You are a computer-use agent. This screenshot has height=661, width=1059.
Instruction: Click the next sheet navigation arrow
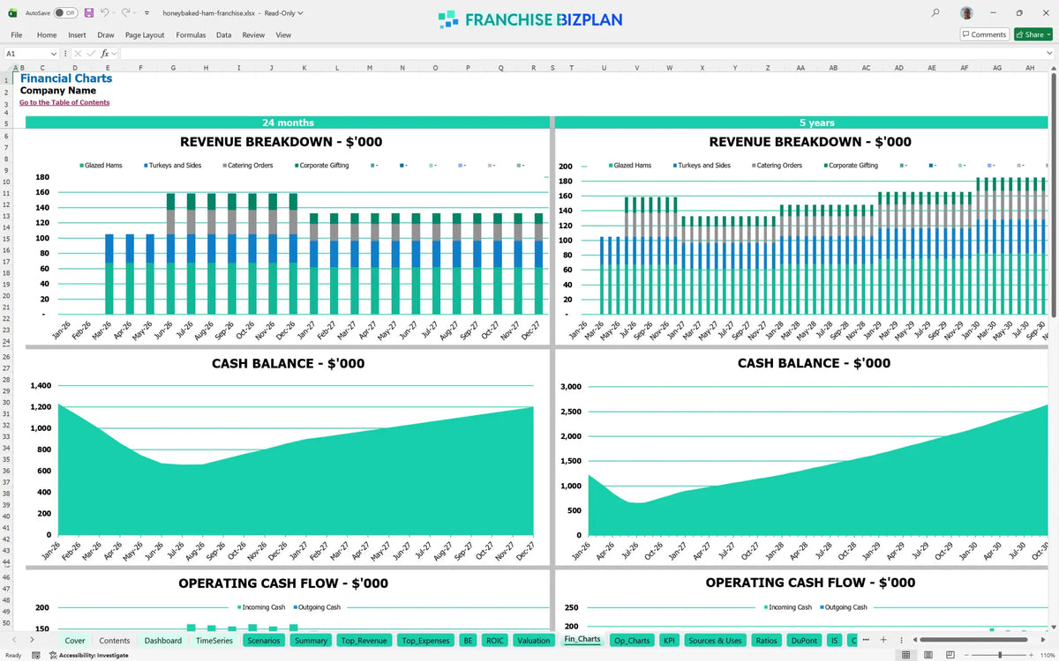(x=33, y=640)
